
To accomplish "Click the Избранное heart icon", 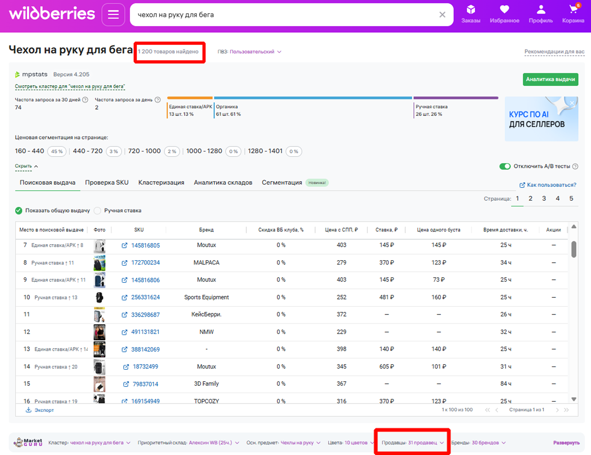I will (504, 10).
